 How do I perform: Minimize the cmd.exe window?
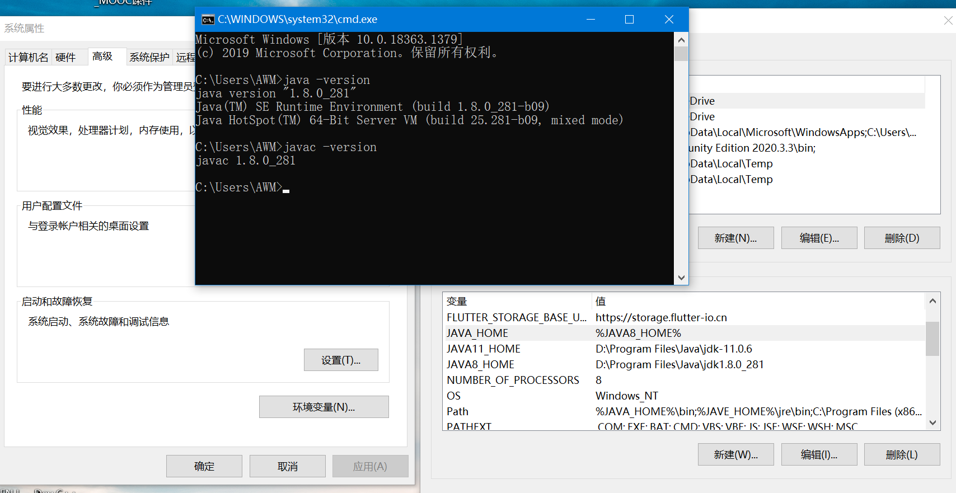[591, 20]
